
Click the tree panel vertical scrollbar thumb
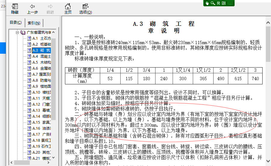point(54,79)
